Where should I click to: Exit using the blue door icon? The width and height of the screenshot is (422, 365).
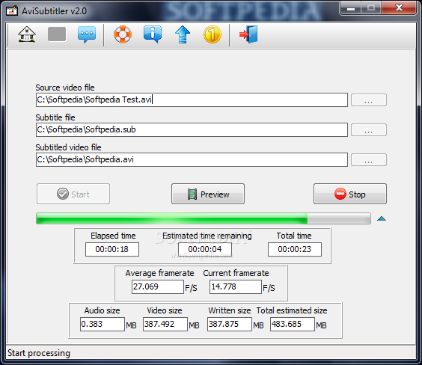point(248,34)
